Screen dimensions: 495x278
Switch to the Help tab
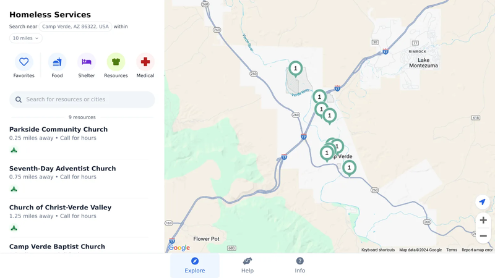coord(247,266)
